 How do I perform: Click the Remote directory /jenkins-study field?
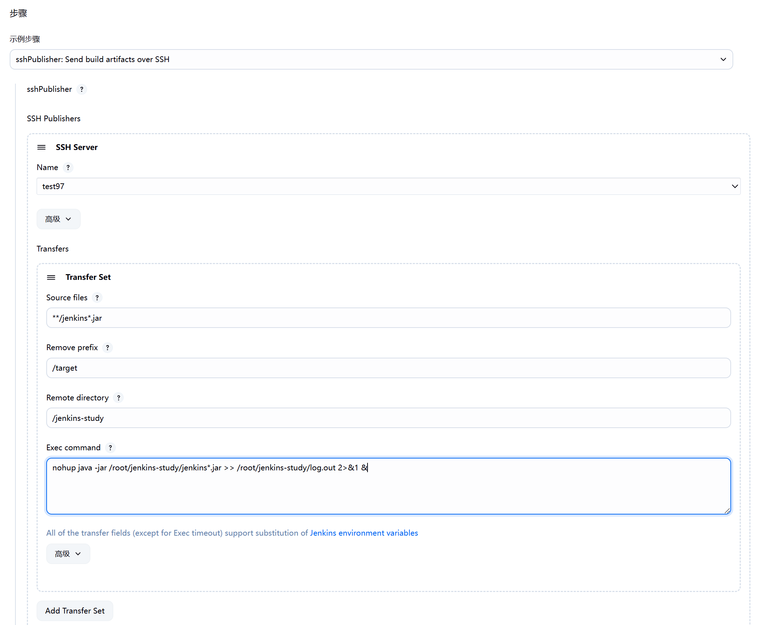[388, 418]
